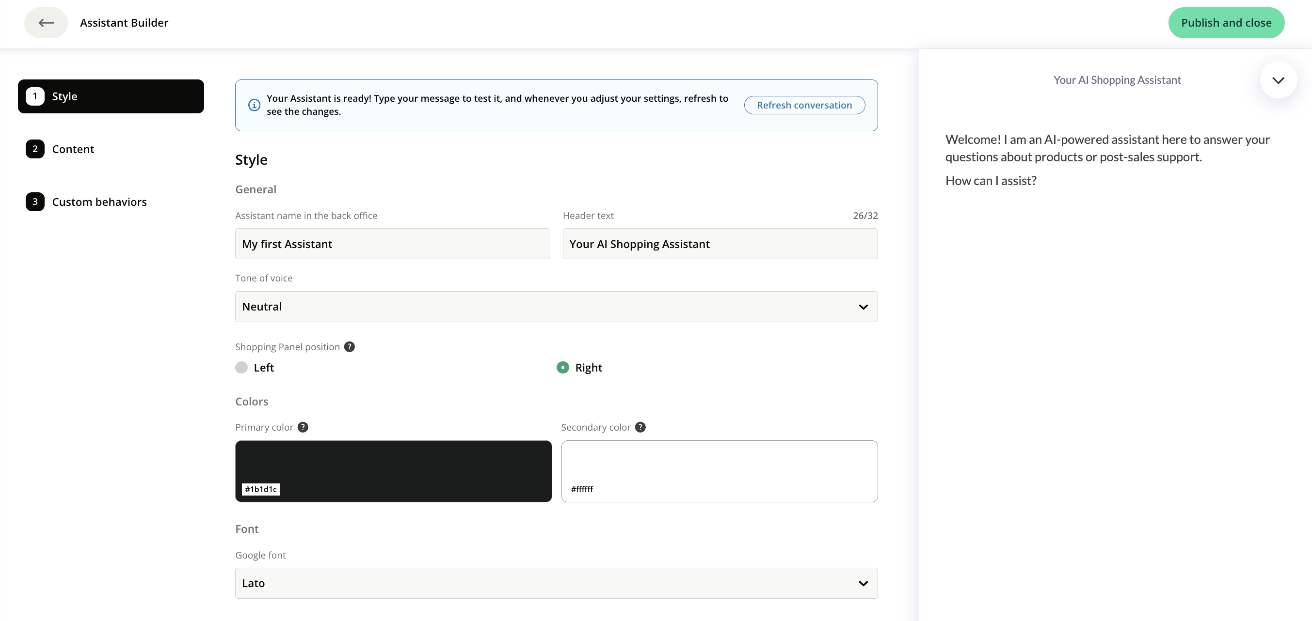Open the Tone of voice dropdown
This screenshot has width=1312, height=621.
[x=556, y=307]
